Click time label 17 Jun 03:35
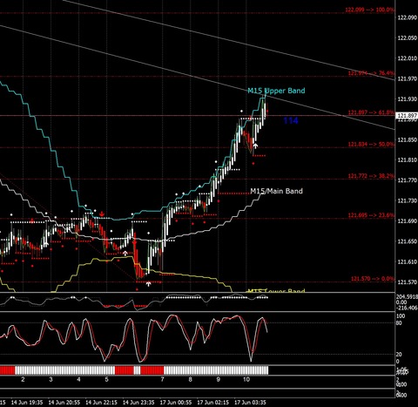 [x=250, y=403]
